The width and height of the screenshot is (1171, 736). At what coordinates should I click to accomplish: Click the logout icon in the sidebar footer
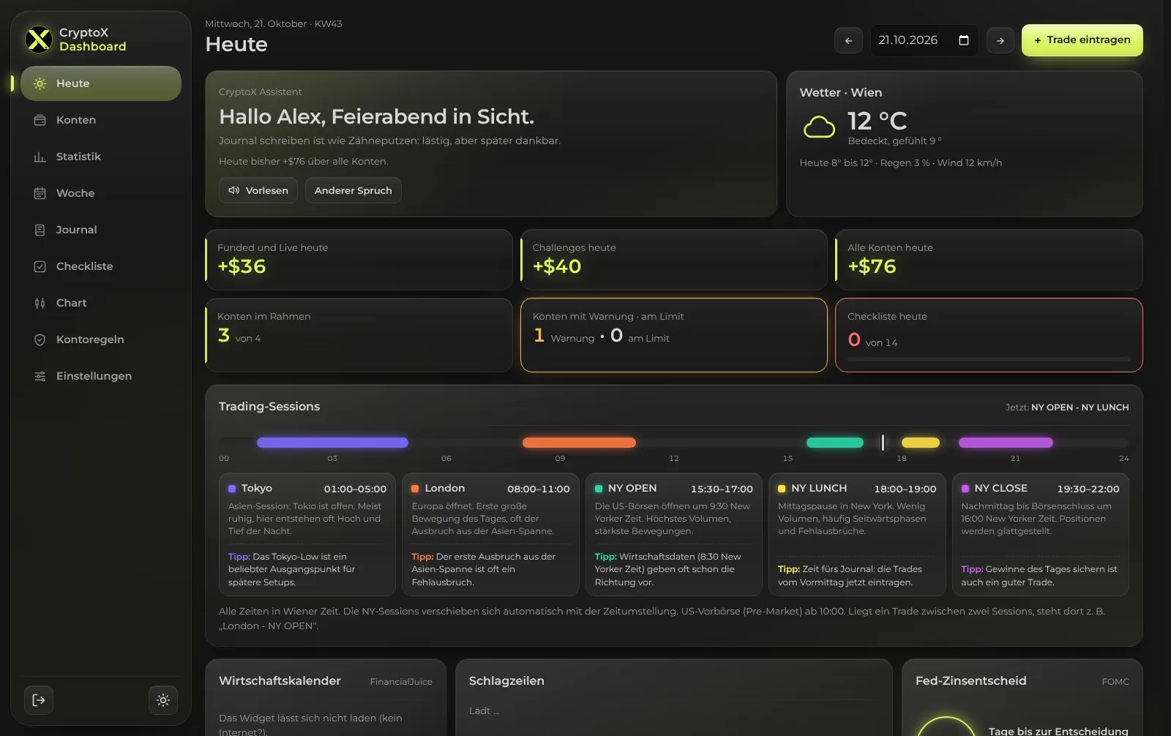[x=39, y=700]
